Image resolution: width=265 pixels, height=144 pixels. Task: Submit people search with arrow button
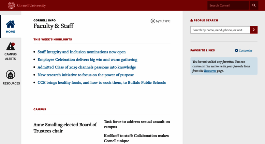254,30
